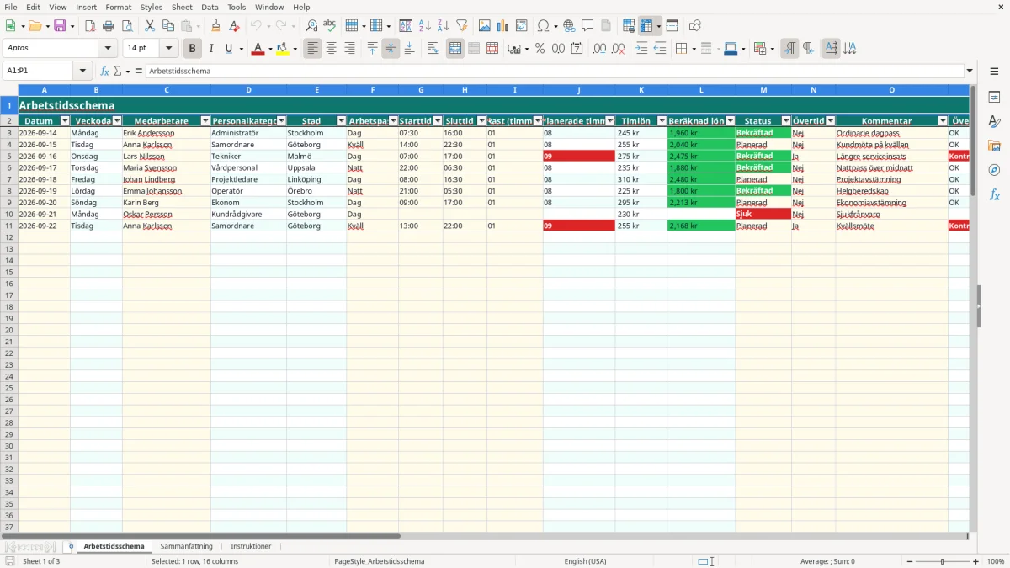The image size is (1010, 568).
Task: Export directly as PDF
Action: (x=90, y=26)
